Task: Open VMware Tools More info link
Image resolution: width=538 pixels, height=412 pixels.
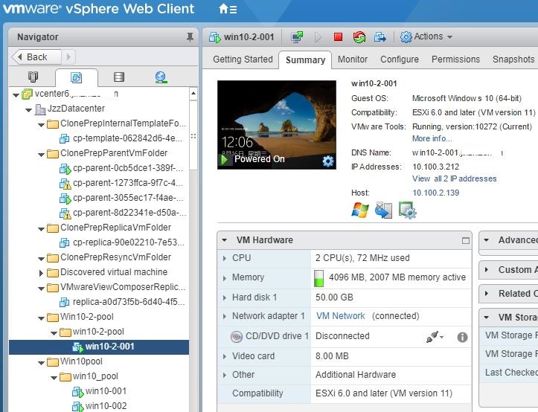Action: point(432,138)
